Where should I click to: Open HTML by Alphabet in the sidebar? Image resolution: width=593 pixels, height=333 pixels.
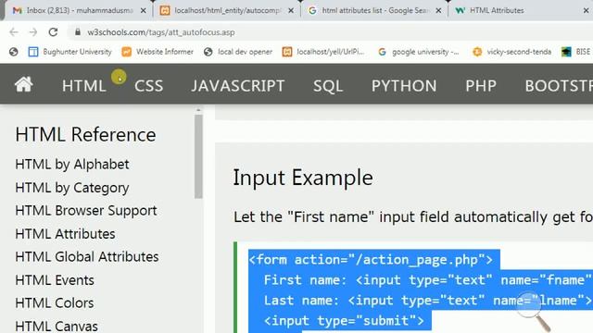72,165
